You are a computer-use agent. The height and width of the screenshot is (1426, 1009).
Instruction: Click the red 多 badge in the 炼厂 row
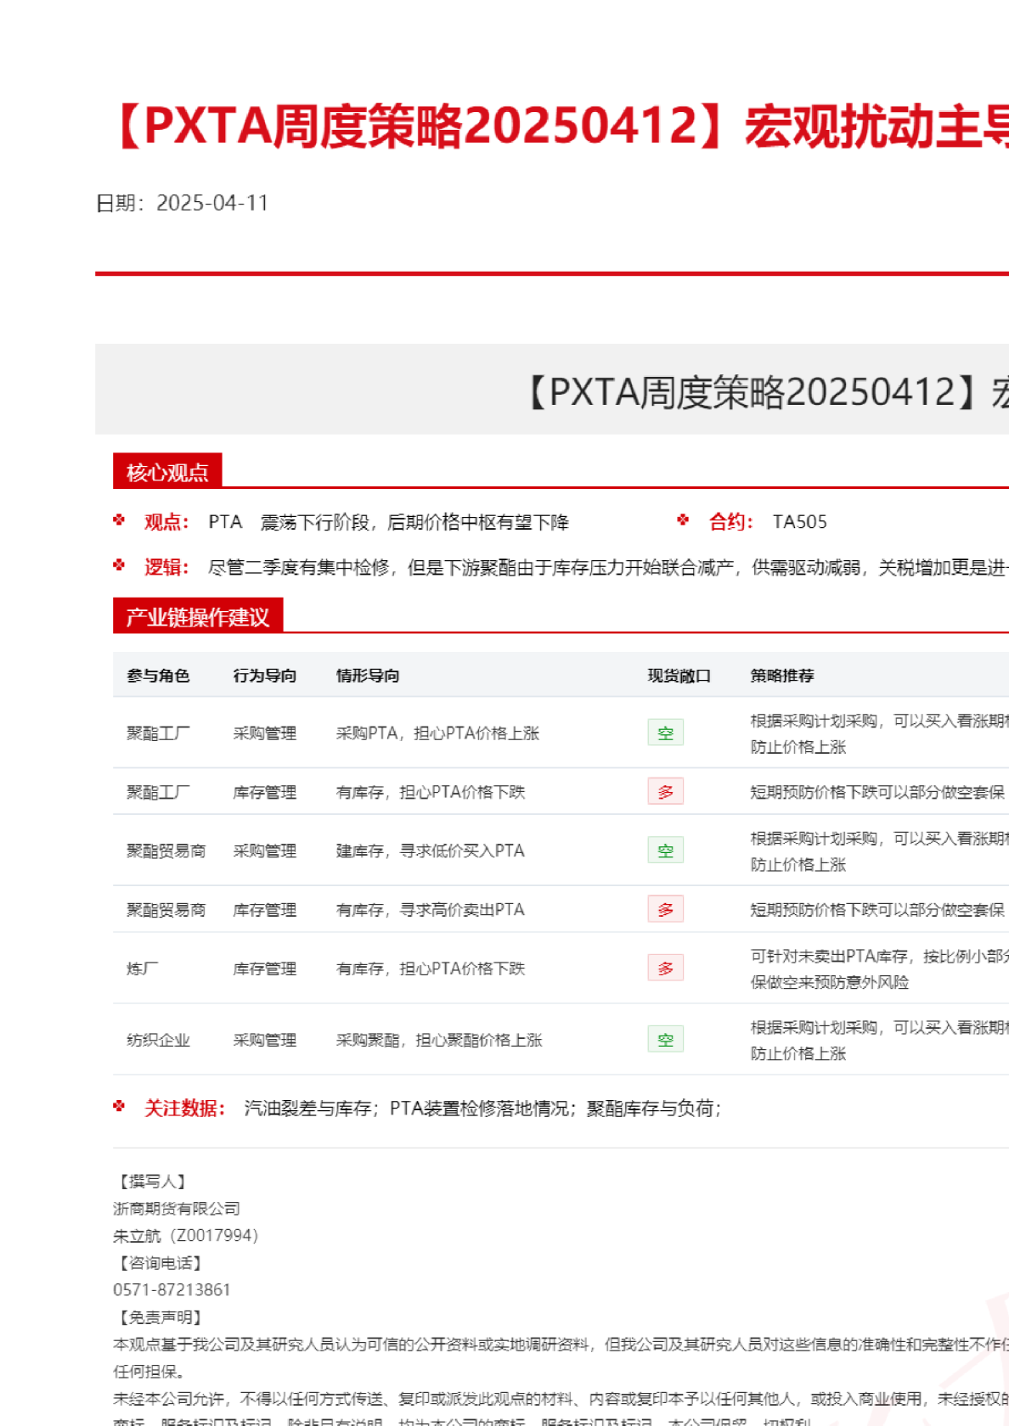665,968
